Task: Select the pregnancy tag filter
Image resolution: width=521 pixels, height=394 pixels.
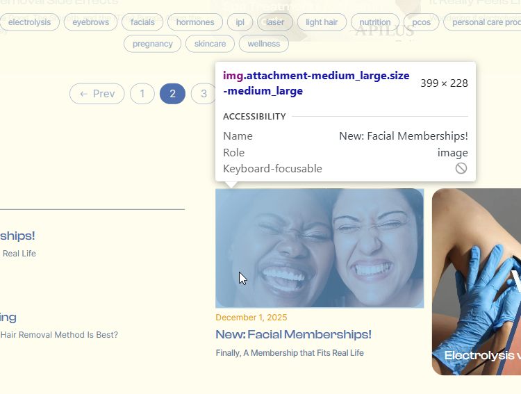Action: point(153,44)
